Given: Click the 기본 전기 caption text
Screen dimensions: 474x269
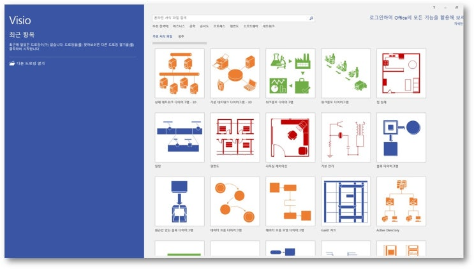Looking at the screenshot, I should click(327, 166).
